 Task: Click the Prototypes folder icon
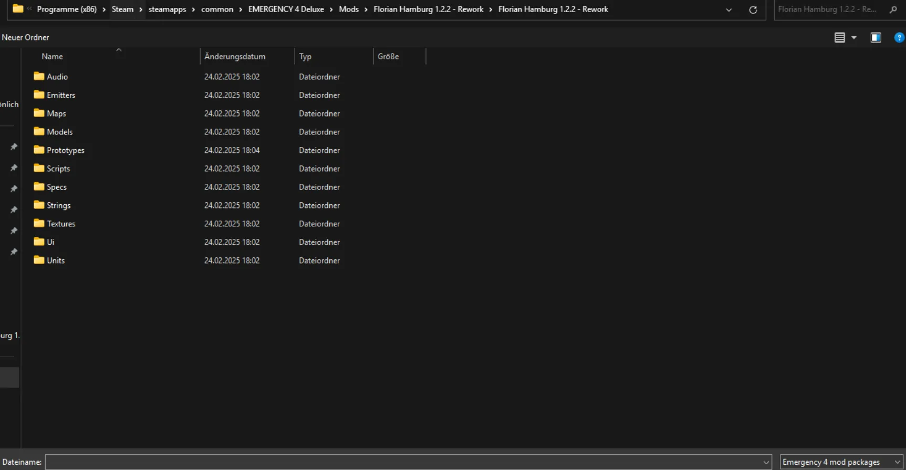pos(39,150)
